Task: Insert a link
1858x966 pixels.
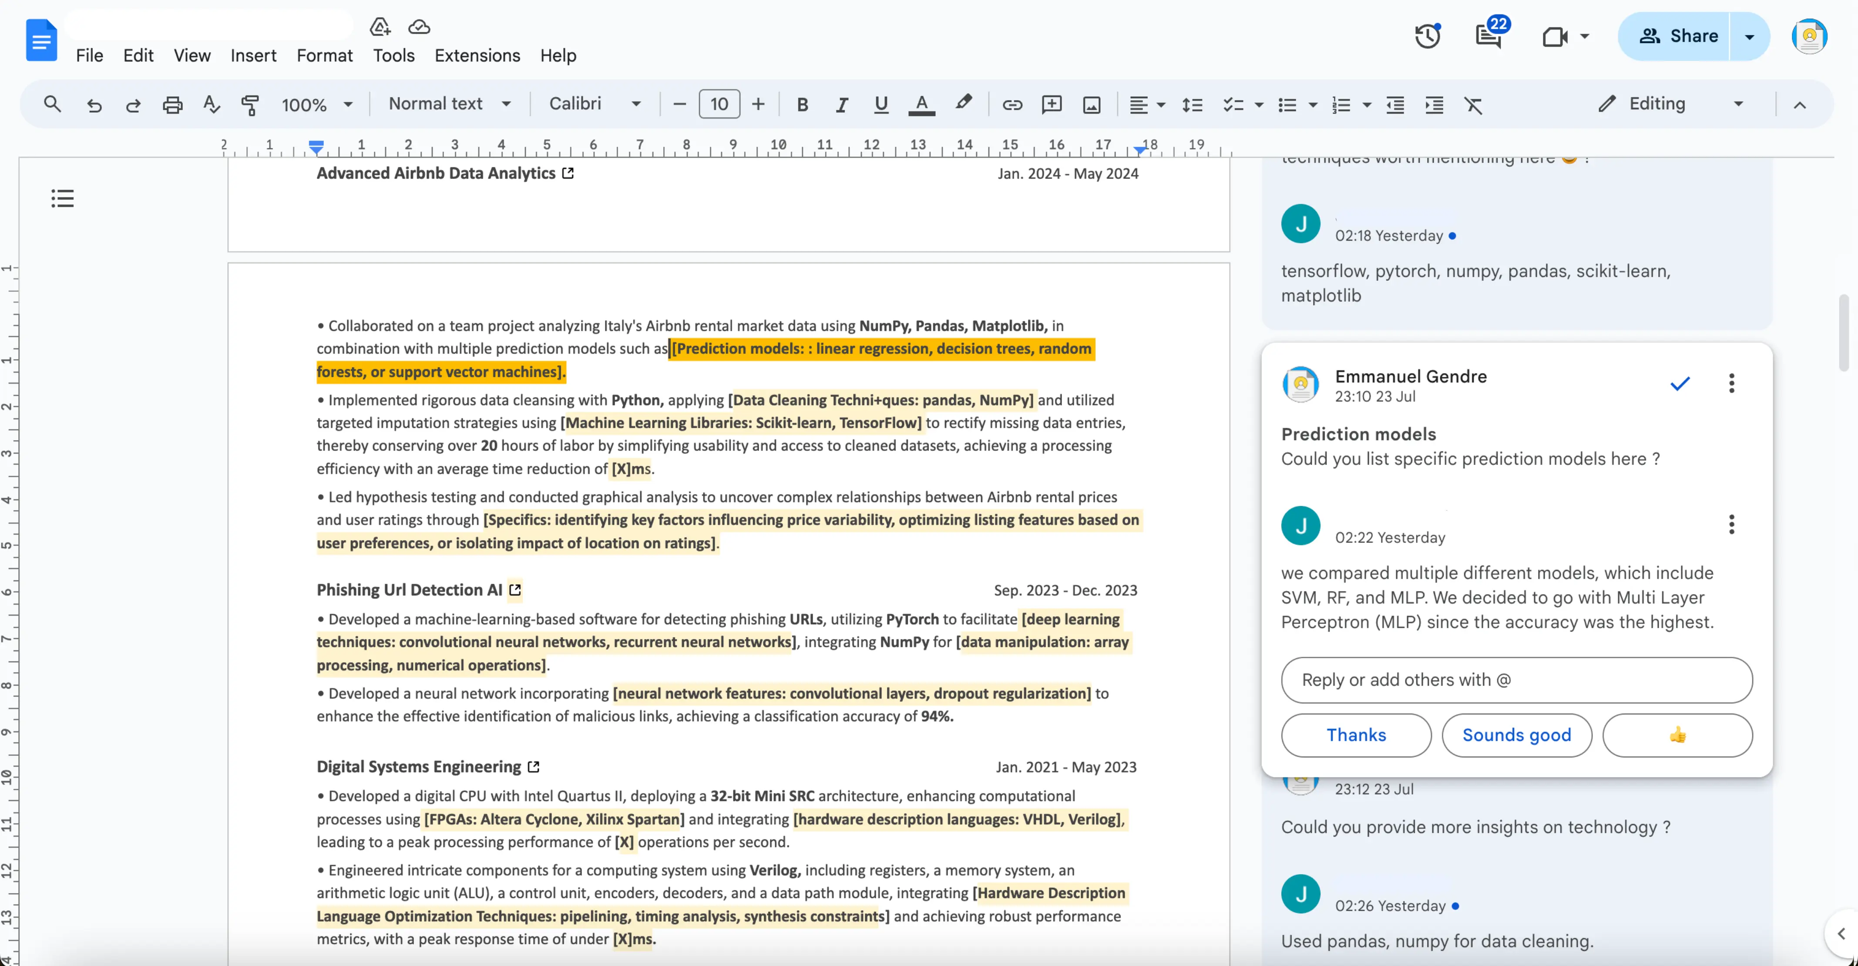Action: pos(1013,105)
